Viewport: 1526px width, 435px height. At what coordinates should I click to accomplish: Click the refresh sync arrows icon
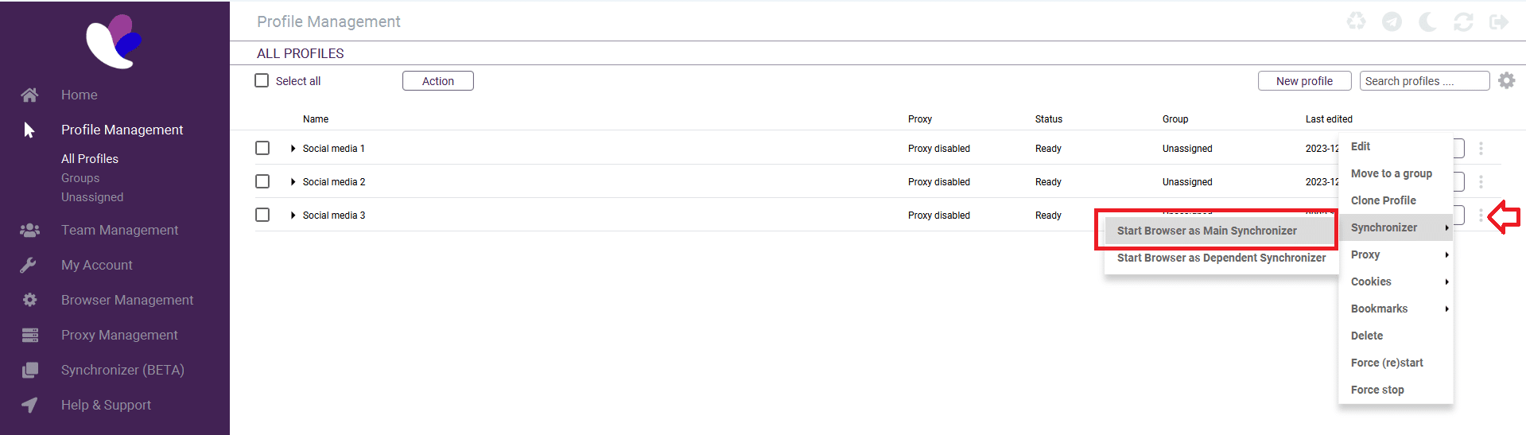click(1463, 21)
